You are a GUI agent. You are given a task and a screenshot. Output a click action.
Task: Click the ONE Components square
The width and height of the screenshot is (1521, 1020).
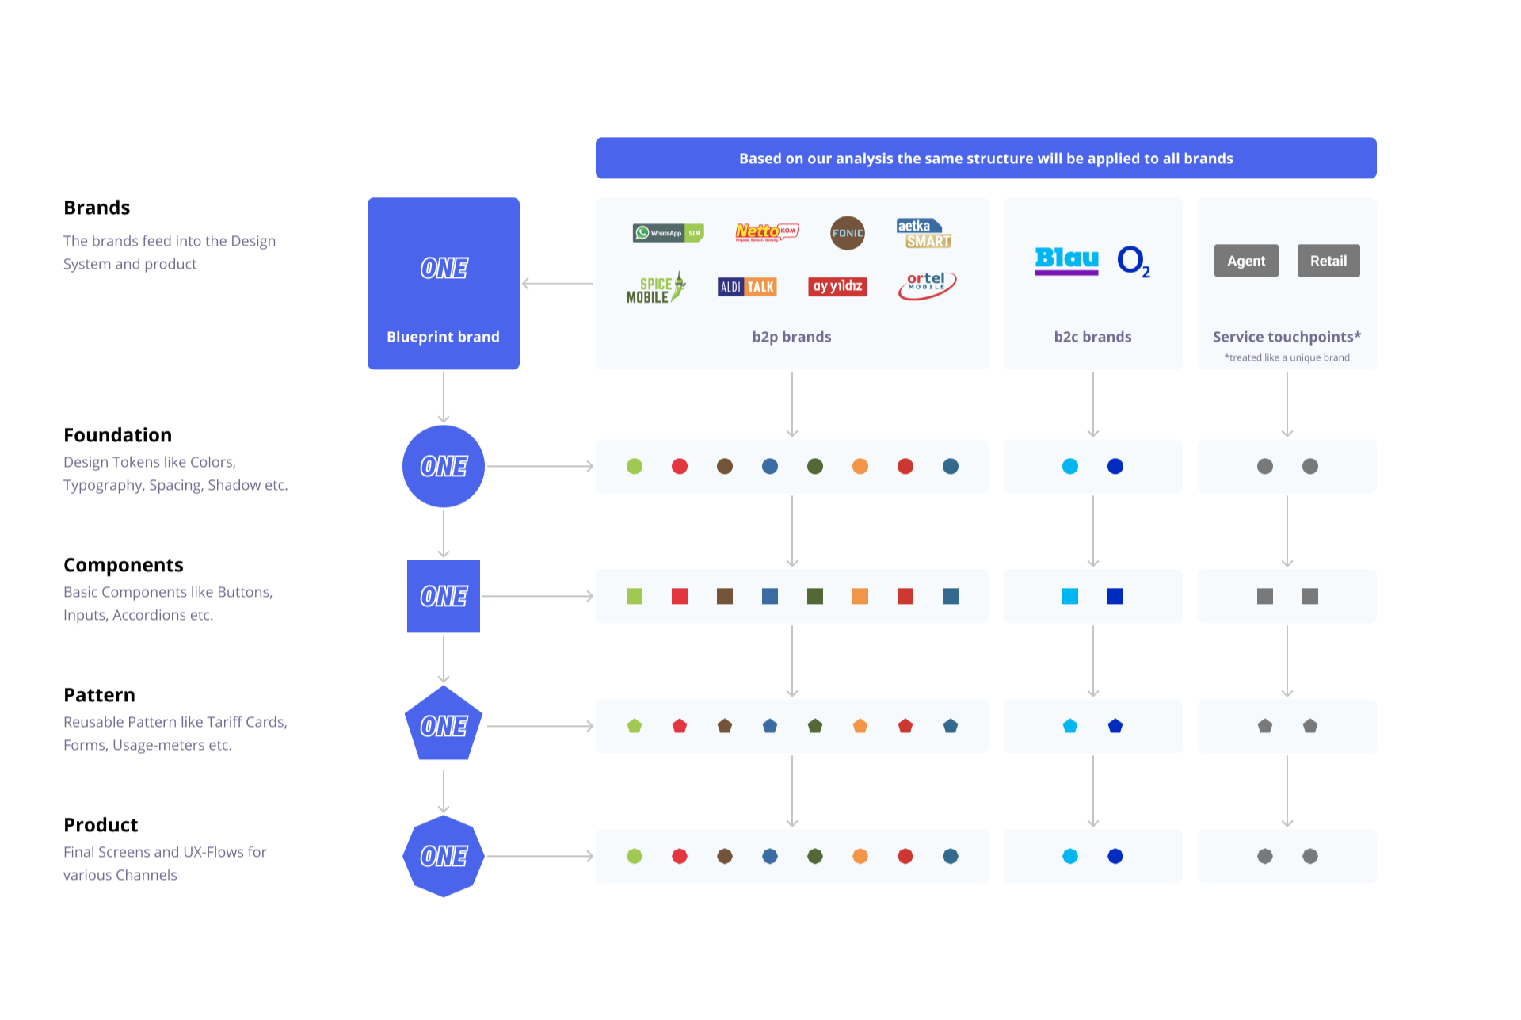pos(443,596)
